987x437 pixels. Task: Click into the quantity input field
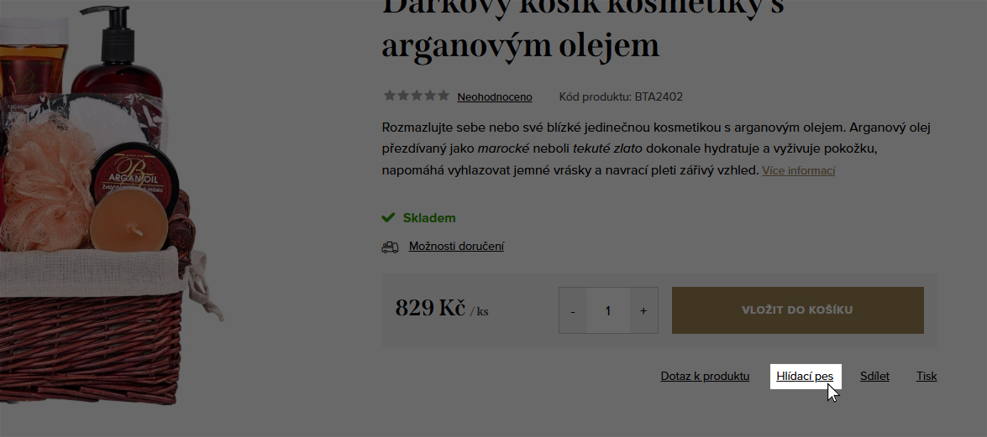pos(608,310)
